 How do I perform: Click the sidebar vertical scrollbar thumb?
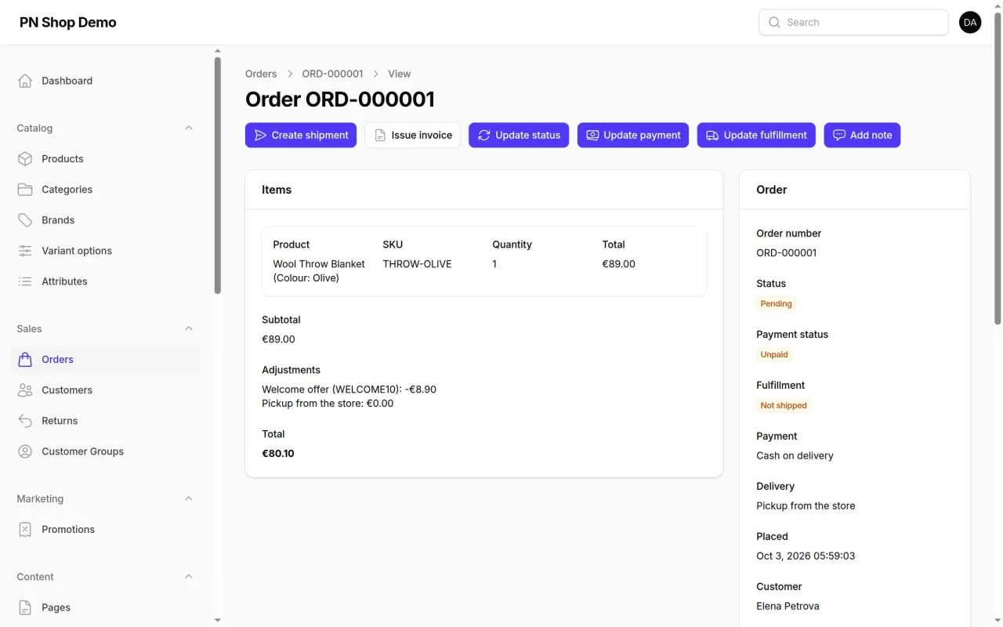point(217,175)
